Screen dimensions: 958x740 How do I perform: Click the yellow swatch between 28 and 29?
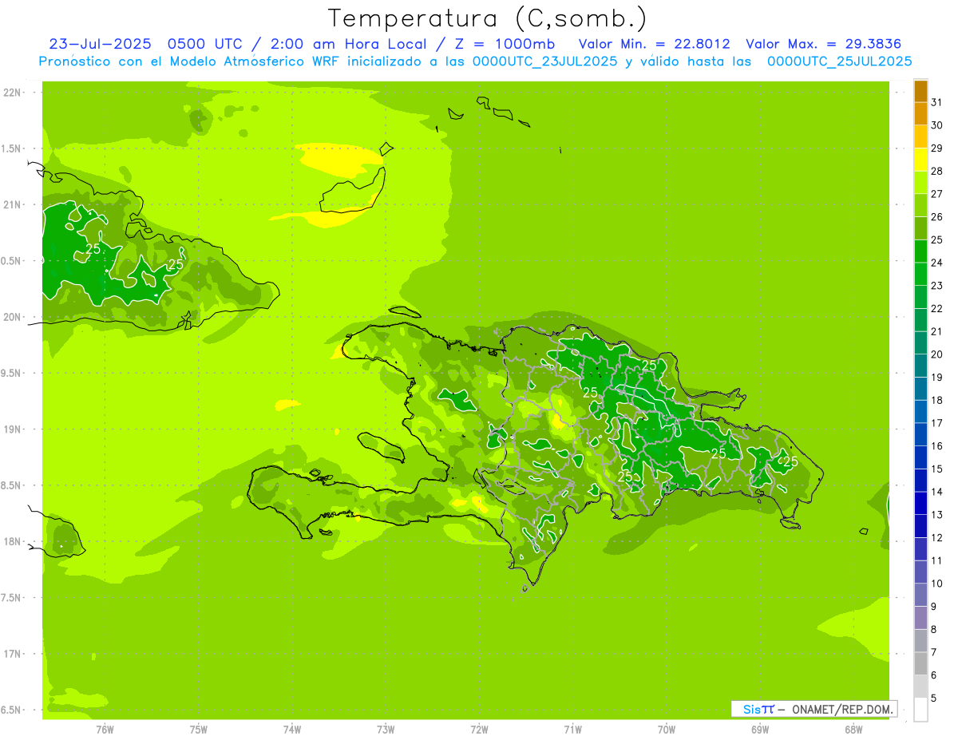[920, 159]
